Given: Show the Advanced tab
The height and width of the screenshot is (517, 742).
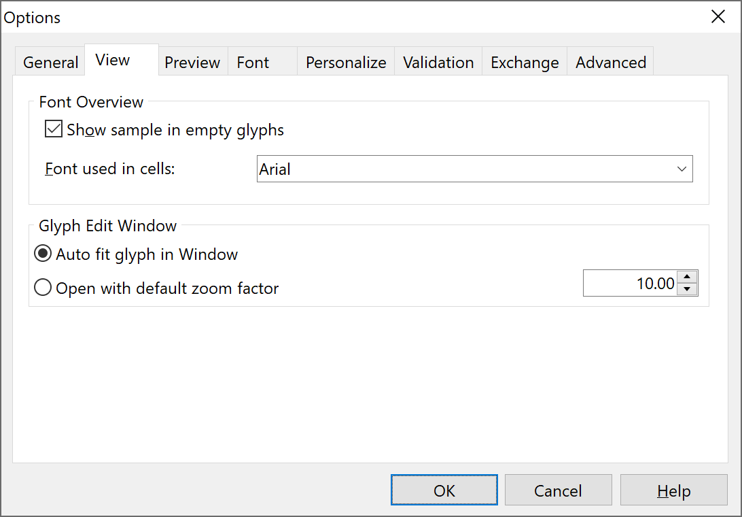Looking at the screenshot, I should [x=610, y=62].
